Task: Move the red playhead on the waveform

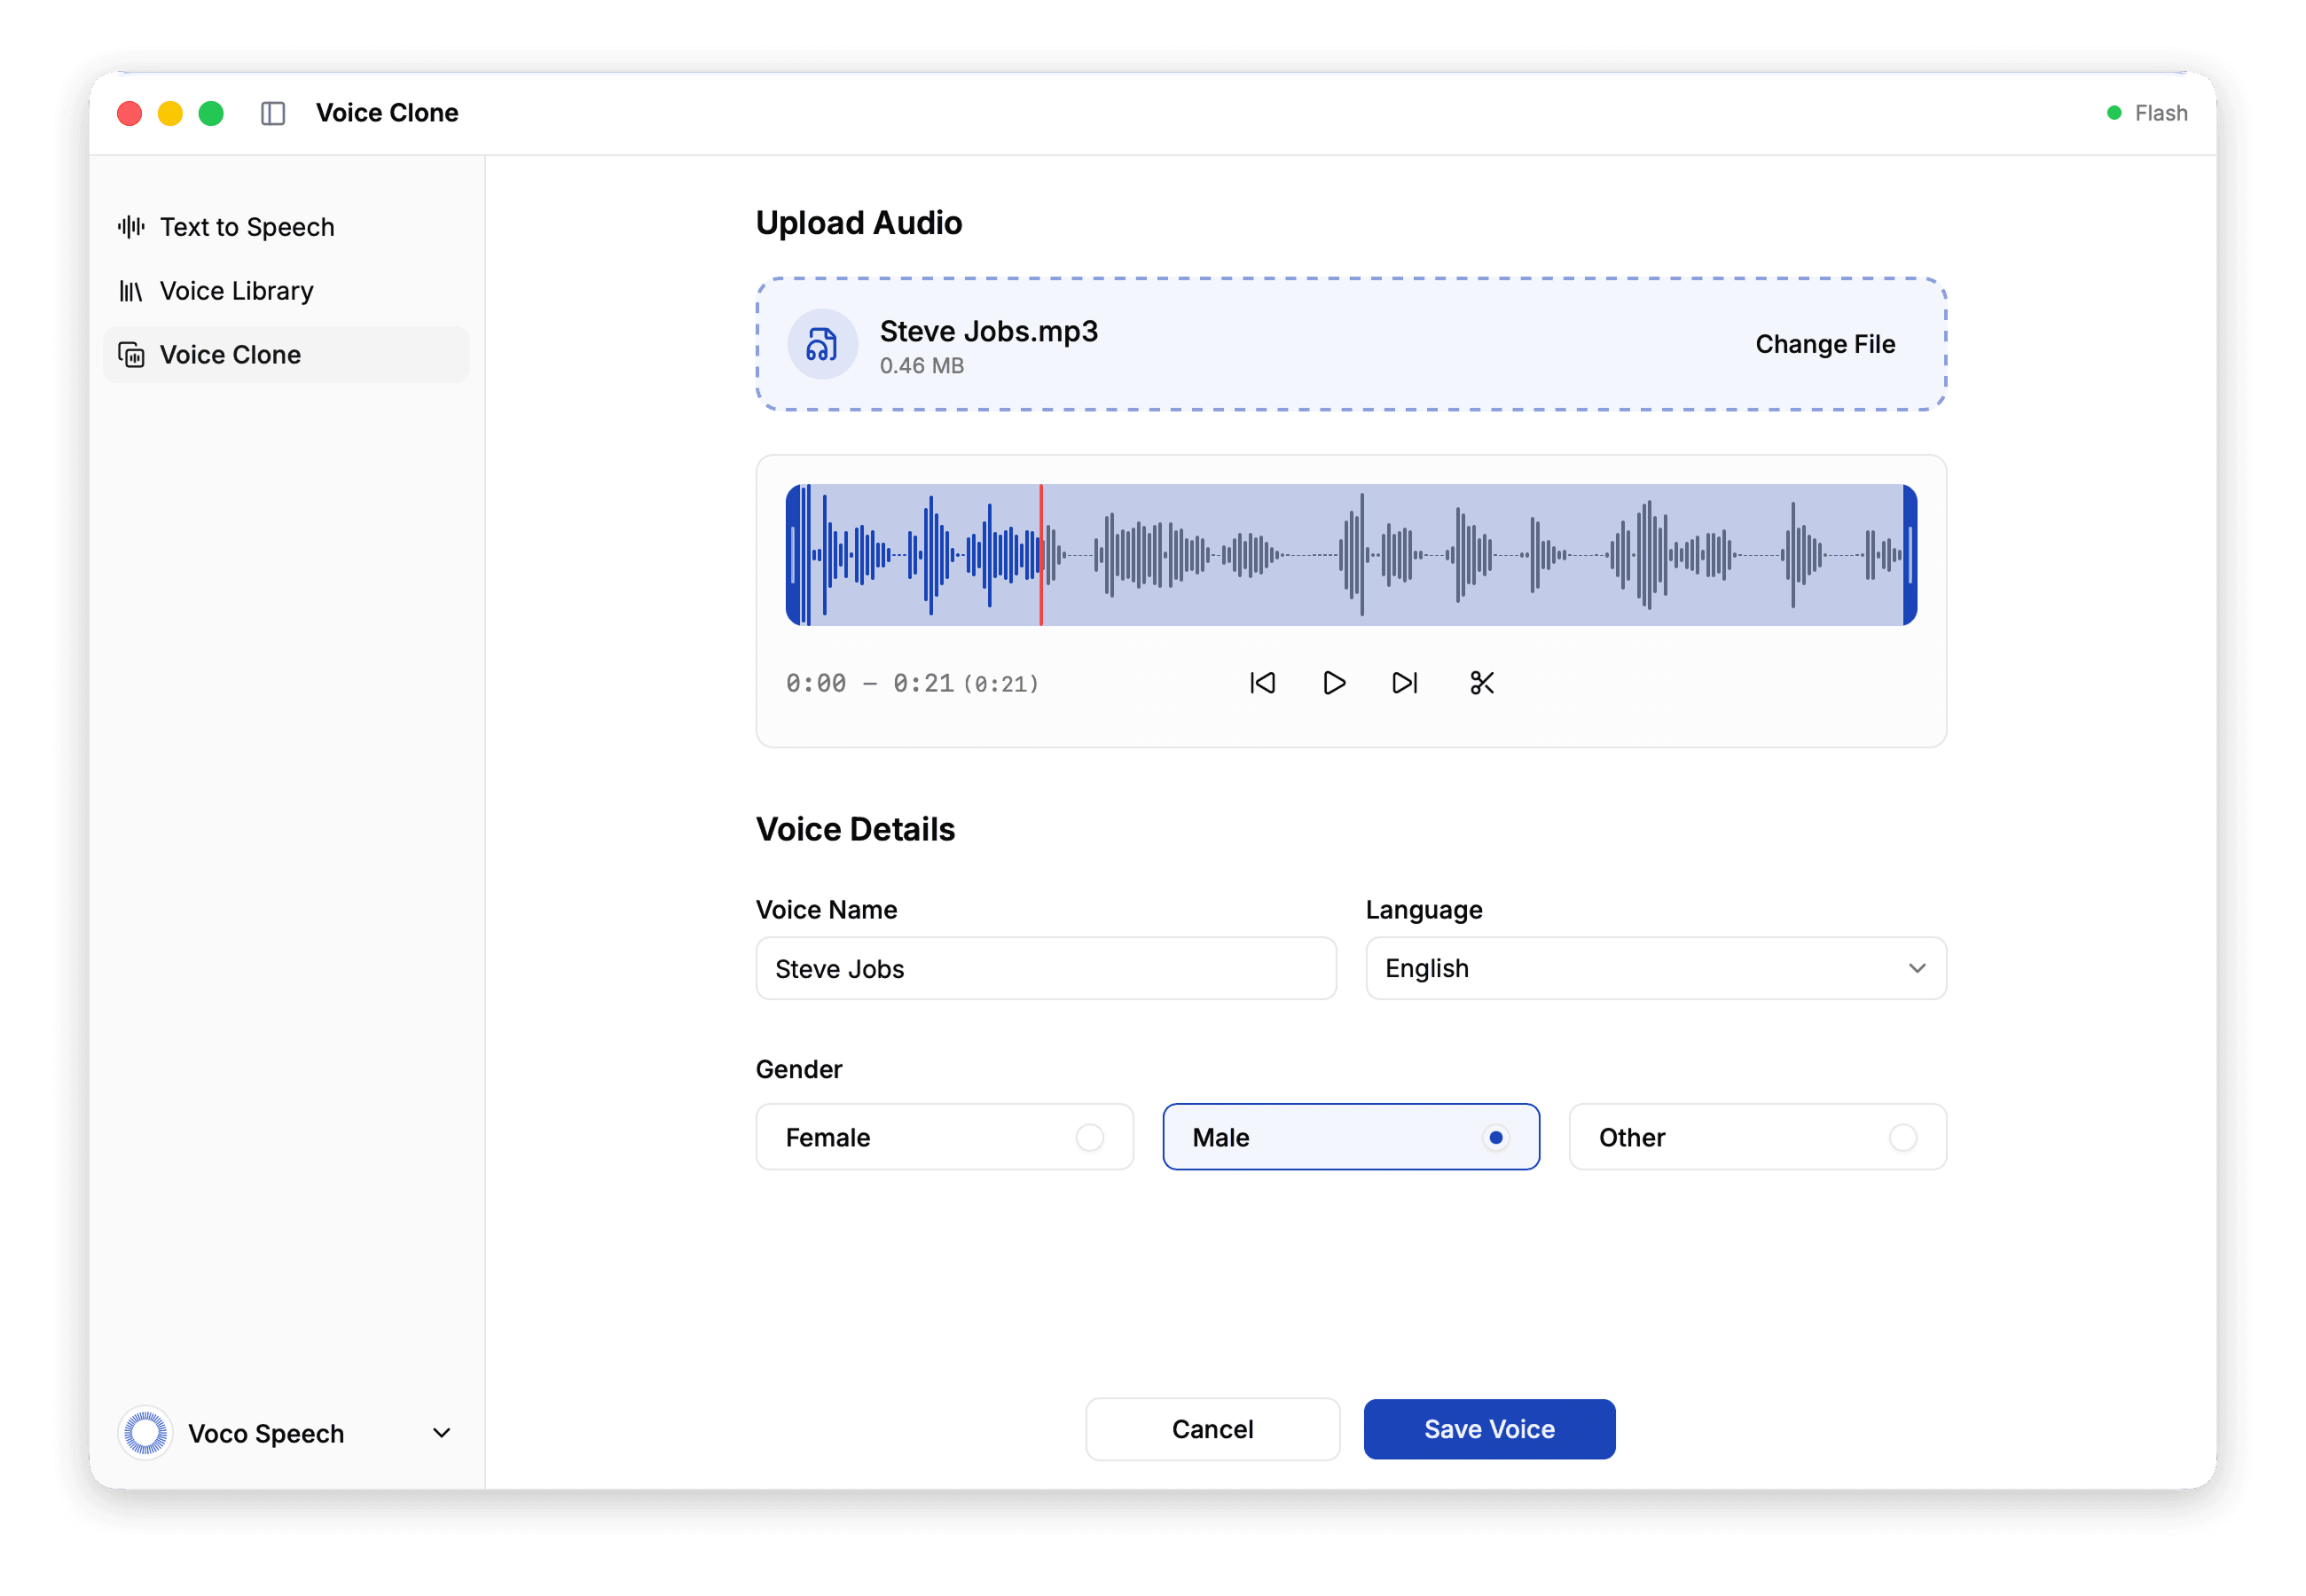Action: click(x=1040, y=555)
